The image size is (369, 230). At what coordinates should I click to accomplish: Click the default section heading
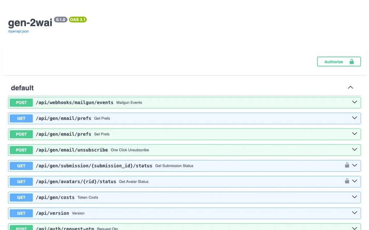22,88
